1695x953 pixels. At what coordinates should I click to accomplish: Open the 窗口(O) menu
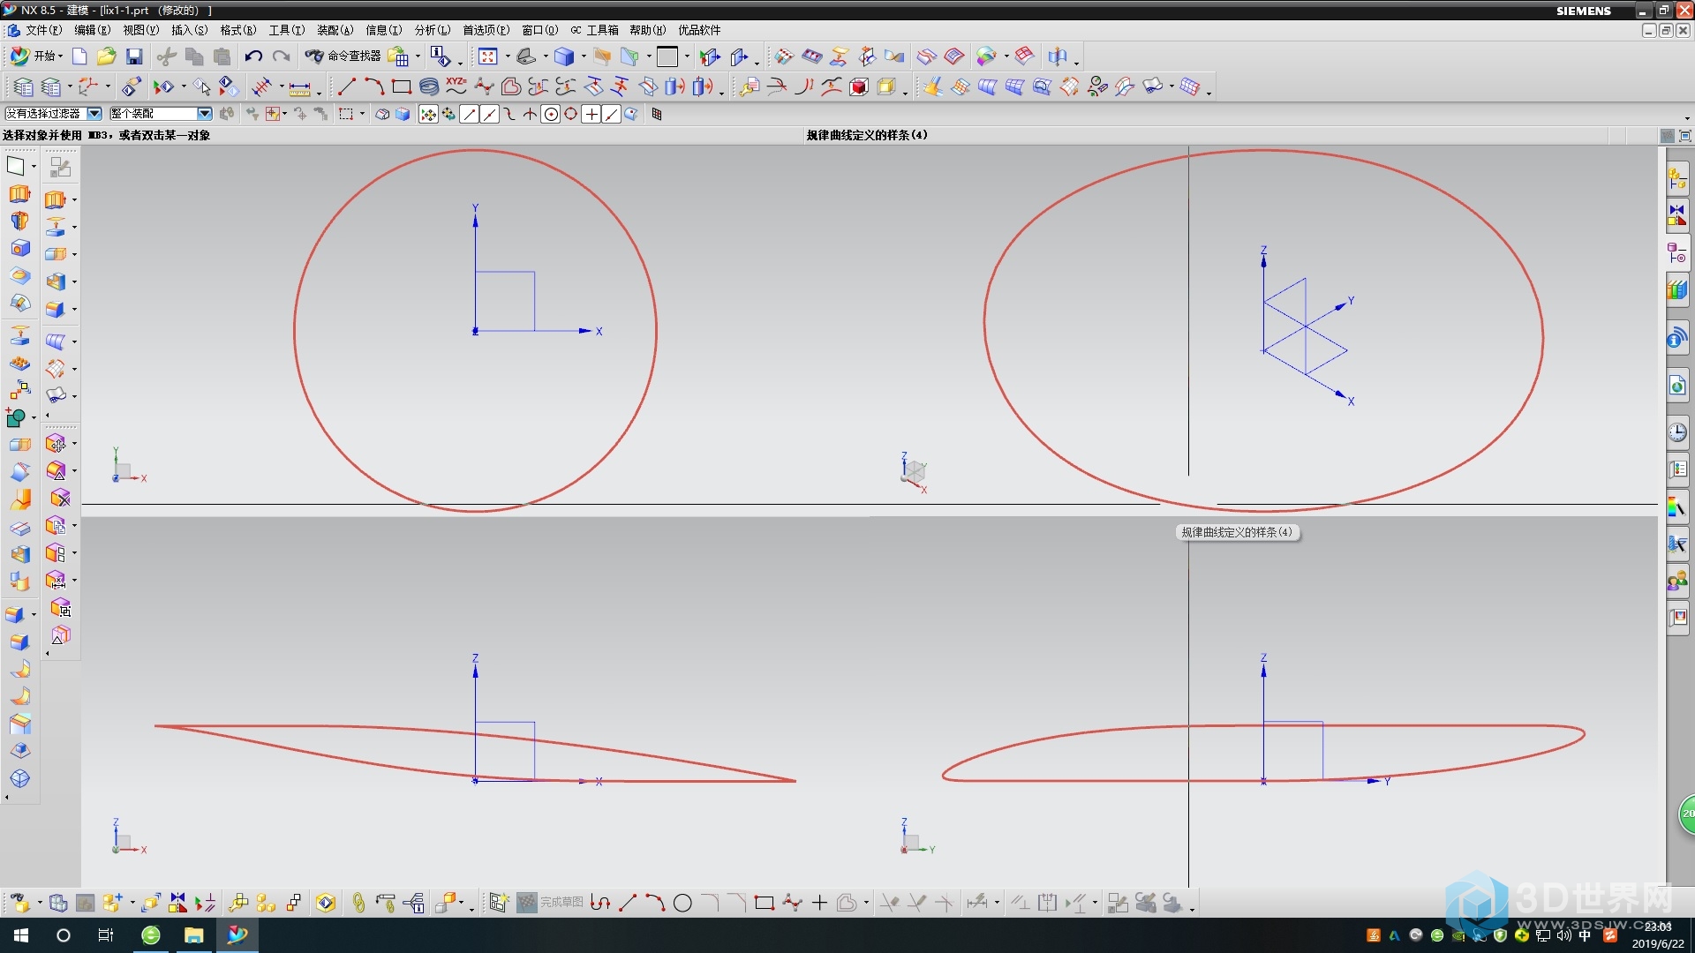tap(539, 30)
